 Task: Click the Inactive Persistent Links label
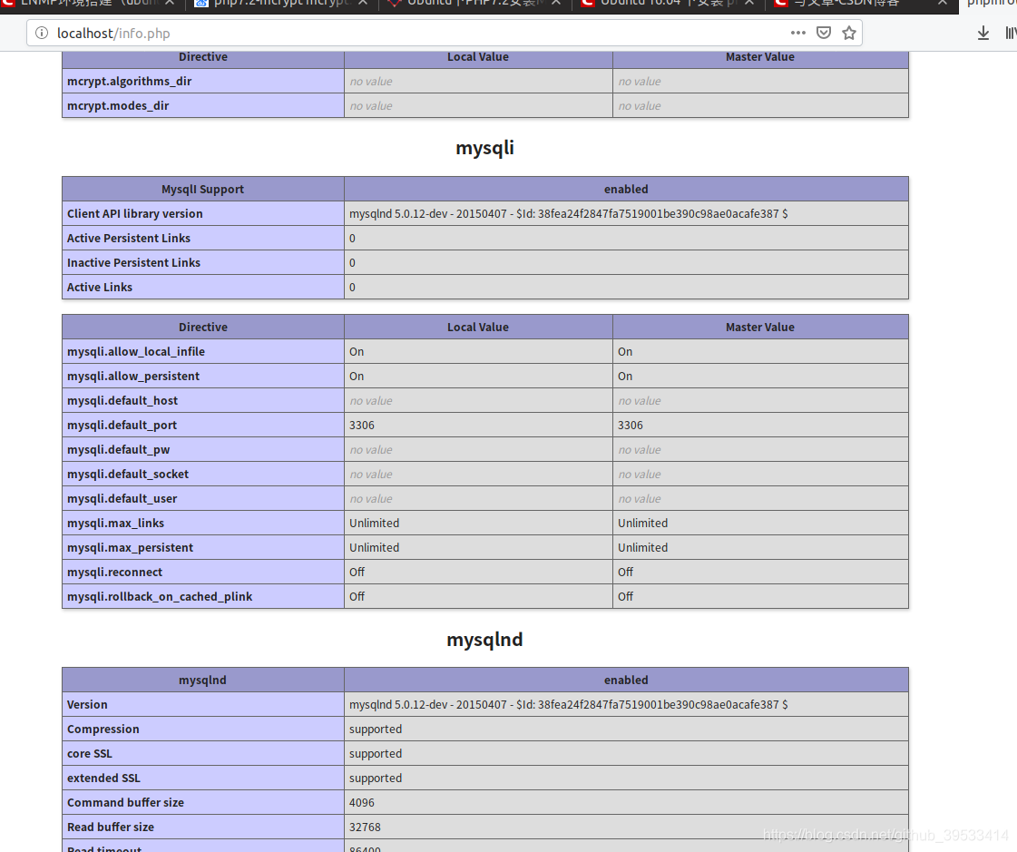pyautogui.click(x=133, y=263)
